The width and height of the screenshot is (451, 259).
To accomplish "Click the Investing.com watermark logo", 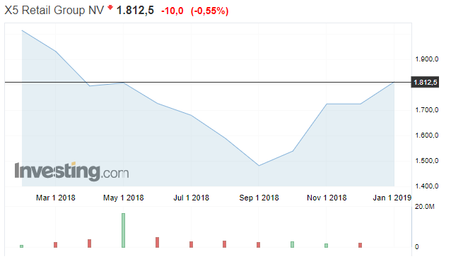I will click(71, 171).
